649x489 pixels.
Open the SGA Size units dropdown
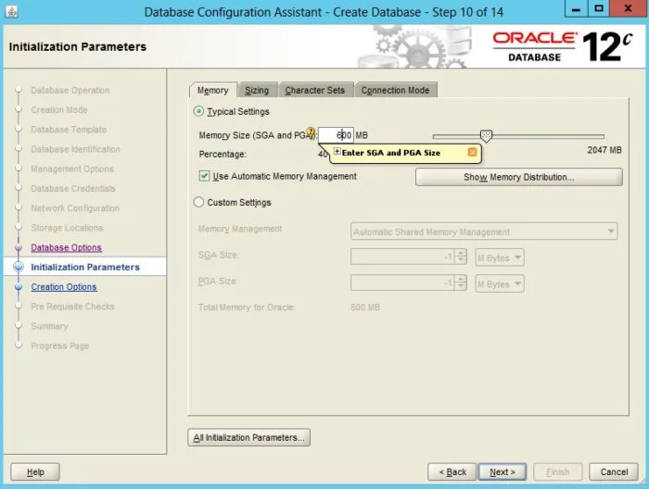tap(500, 257)
